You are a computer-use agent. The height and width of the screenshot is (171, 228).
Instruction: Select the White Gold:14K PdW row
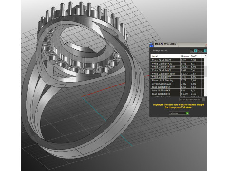pos(177,67)
